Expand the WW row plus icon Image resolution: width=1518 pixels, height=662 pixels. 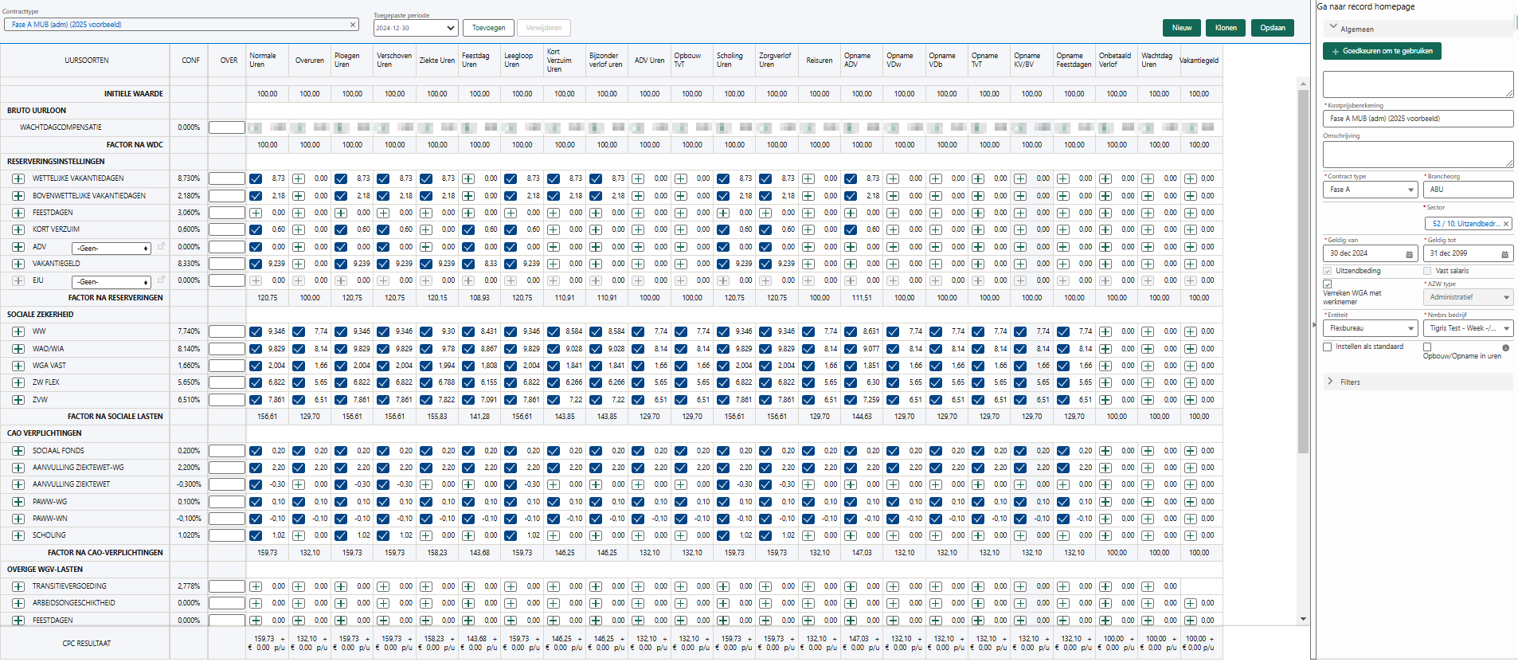click(18, 331)
